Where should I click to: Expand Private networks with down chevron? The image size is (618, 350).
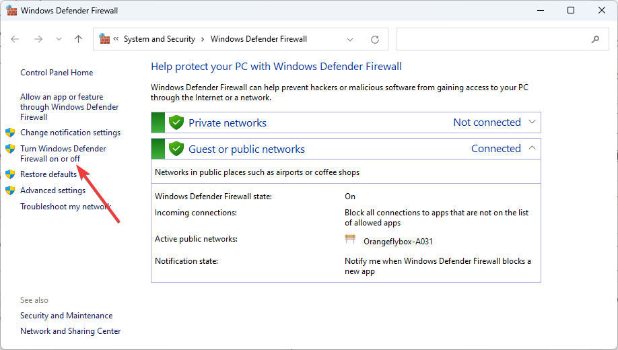532,122
